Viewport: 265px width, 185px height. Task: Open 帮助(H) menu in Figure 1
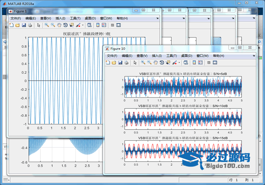[122, 18]
